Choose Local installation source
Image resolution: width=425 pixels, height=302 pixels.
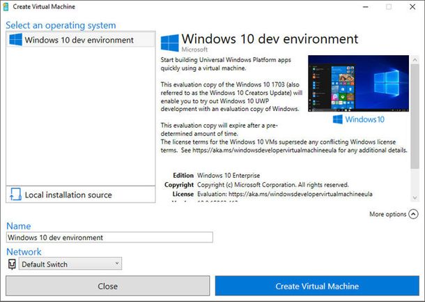coord(81,195)
